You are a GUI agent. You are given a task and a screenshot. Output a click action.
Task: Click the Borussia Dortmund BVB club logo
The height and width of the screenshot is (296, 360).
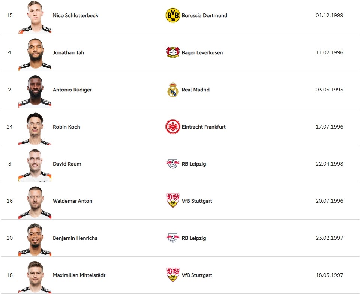172,15
